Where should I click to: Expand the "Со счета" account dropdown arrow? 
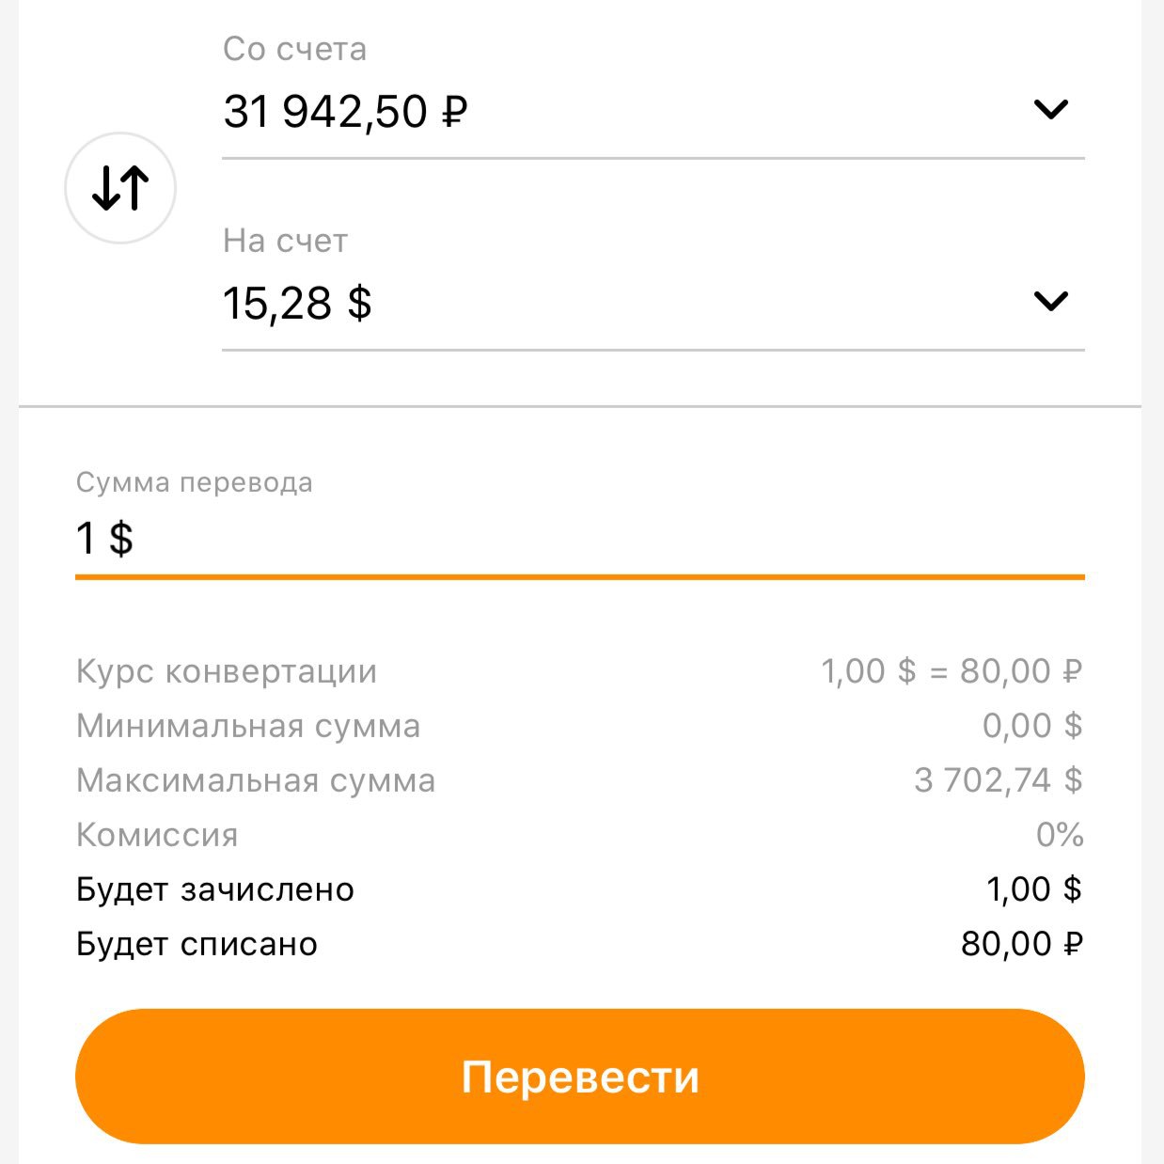click(1050, 110)
